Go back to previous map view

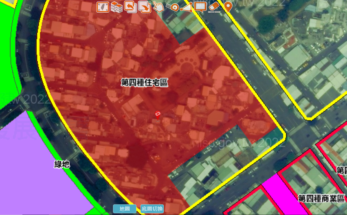click(130, 7)
